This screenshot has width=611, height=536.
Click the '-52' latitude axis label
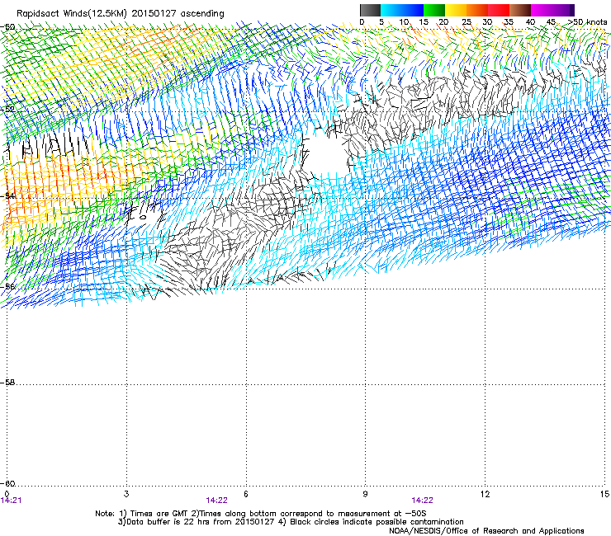click(x=7, y=110)
